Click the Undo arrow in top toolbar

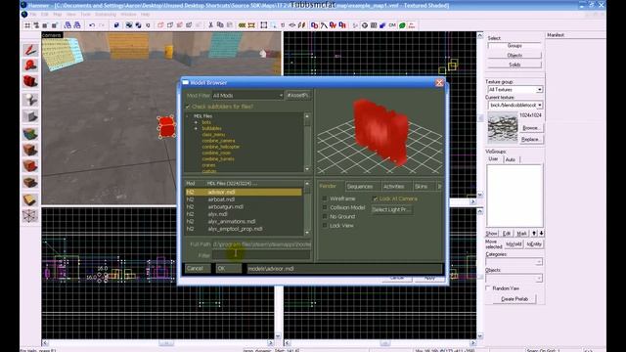pyautogui.click(x=92, y=25)
